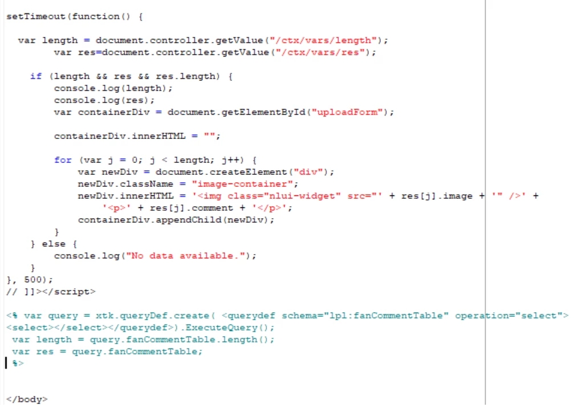Viewport: 585px width, 405px height.
Task: Click the "image-container" class name string
Action: (242, 184)
